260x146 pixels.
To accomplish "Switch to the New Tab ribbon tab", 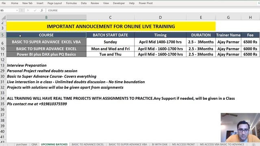I will coord(27,3).
